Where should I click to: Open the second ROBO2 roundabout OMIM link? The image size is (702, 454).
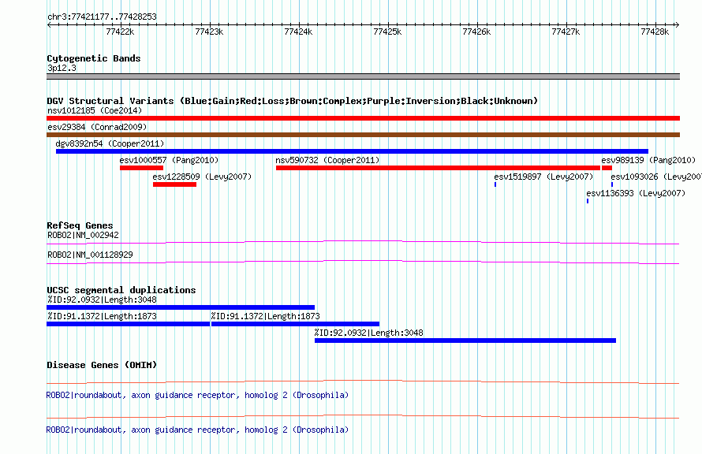pos(197,430)
